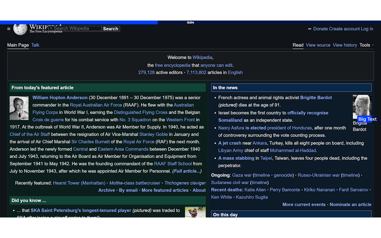
Task: Open the Sudanese civil war link
Action: [x=230, y=182]
